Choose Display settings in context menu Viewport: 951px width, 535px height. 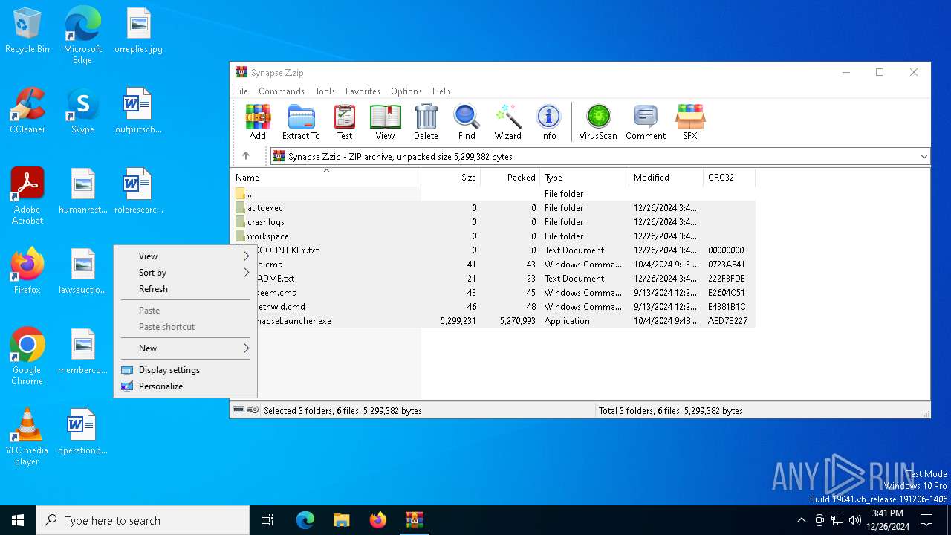pos(185,370)
